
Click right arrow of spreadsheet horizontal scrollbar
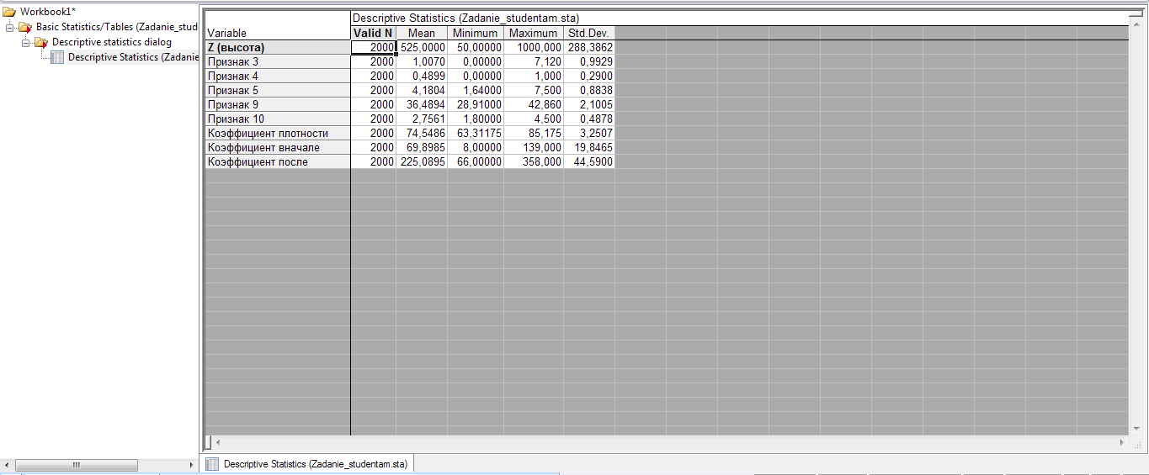point(1122,442)
